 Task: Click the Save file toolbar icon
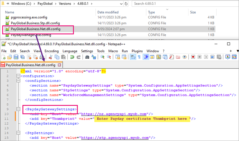tap(16, 57)
